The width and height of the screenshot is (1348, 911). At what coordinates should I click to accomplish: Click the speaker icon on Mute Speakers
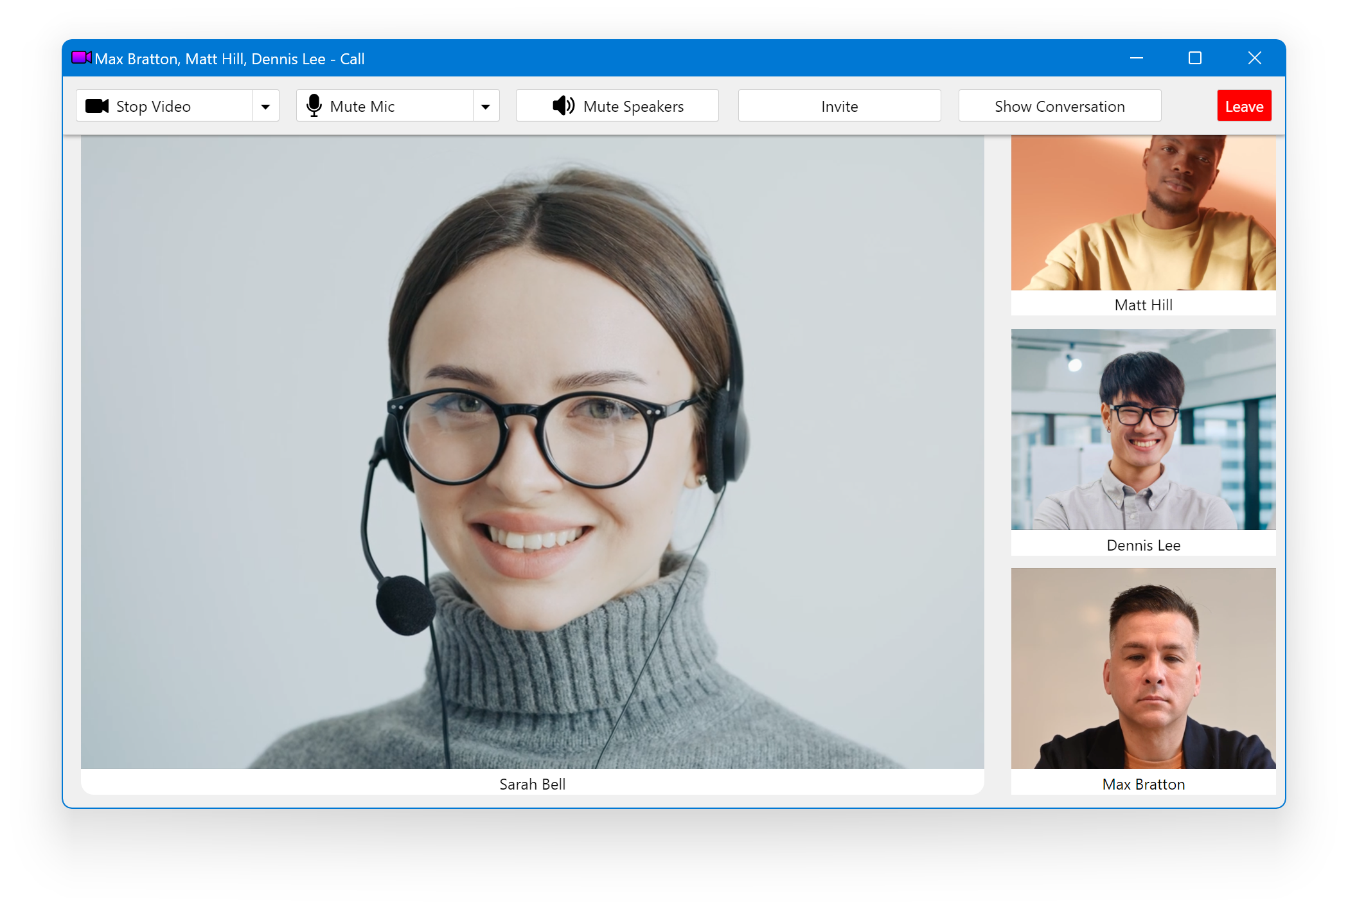click(x=562, y=105)
